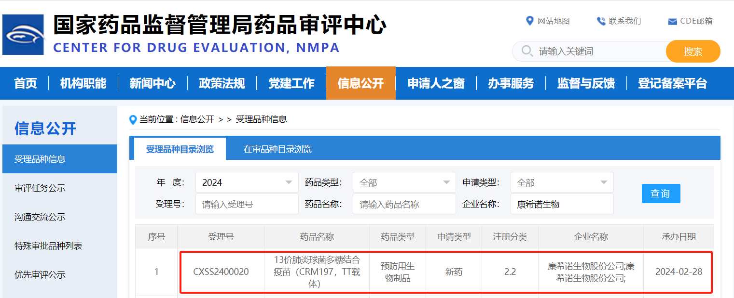Click registration class 2.2 cell

point(510,272)
